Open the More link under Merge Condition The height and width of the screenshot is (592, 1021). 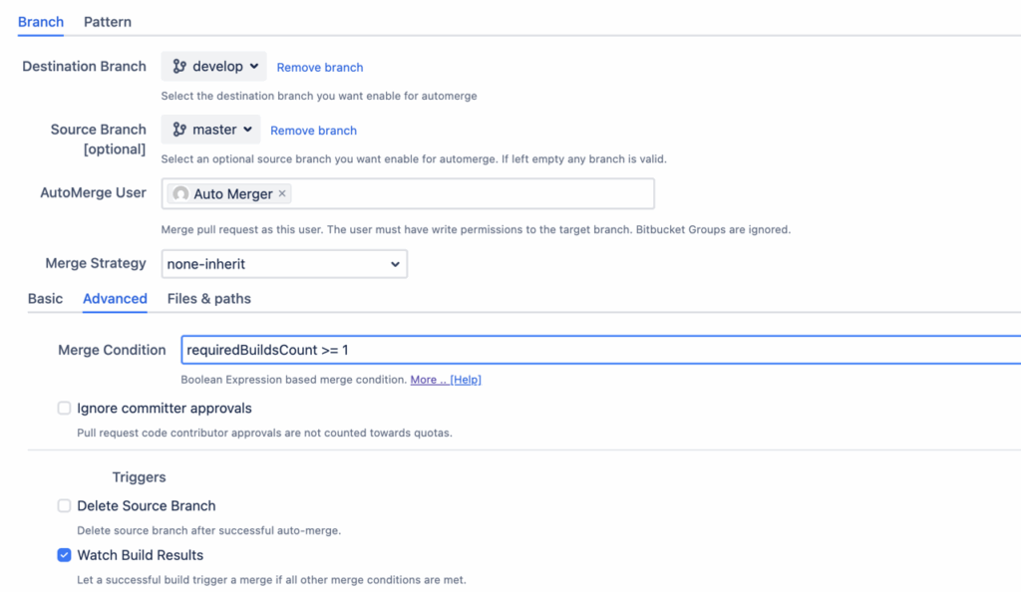[x=428, y=380]
